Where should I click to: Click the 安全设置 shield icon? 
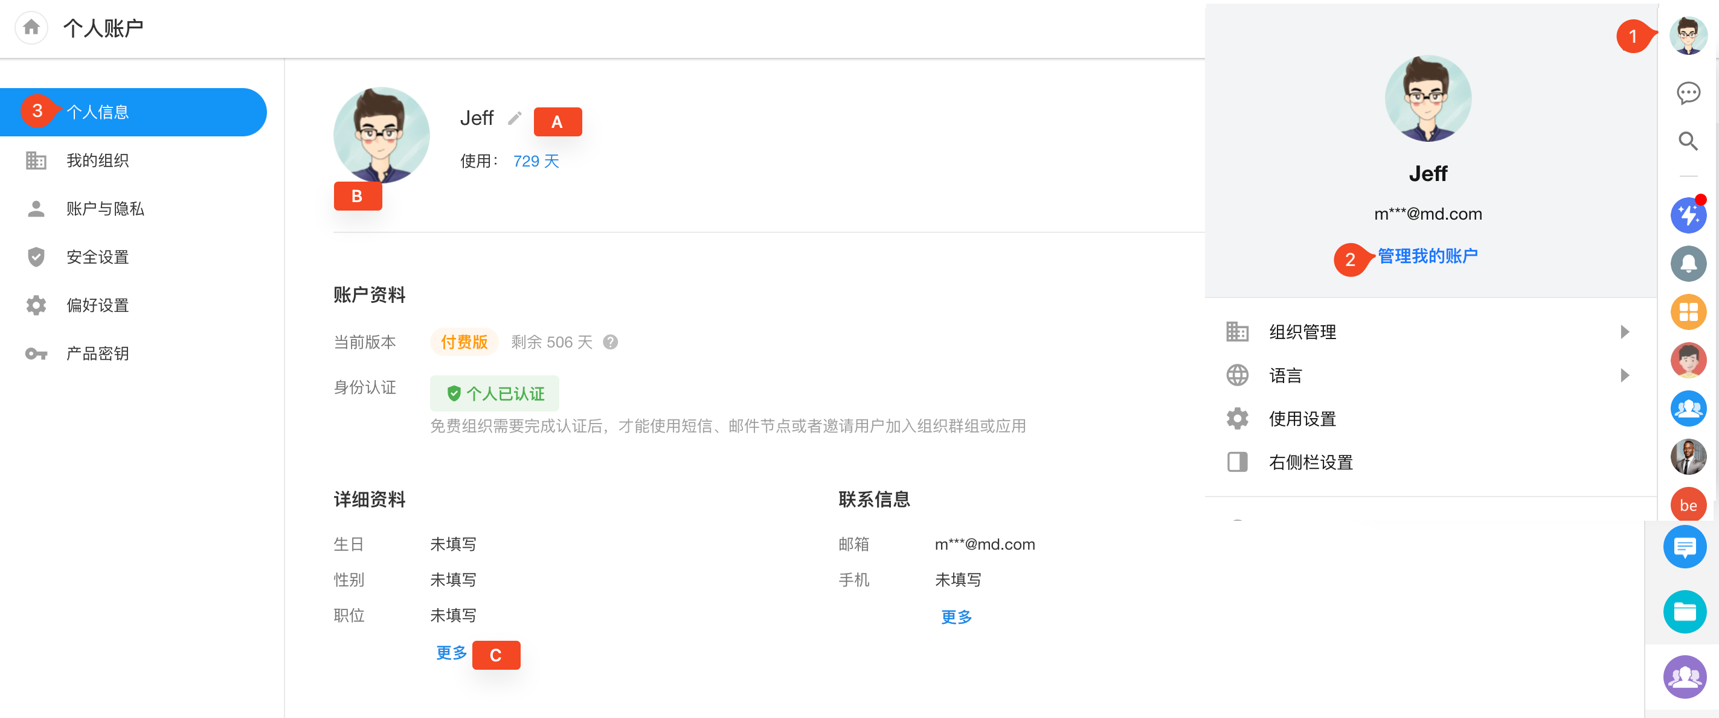click(x=36, y=256)
